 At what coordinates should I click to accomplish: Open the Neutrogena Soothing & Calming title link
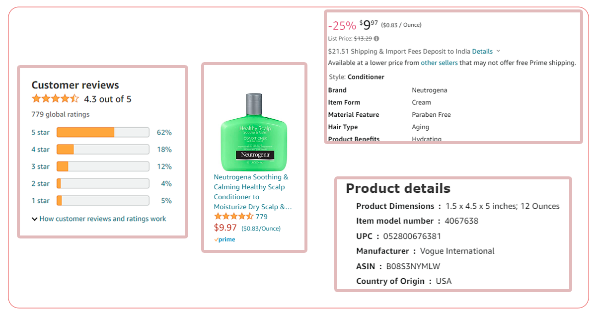(x=253, y=192)
